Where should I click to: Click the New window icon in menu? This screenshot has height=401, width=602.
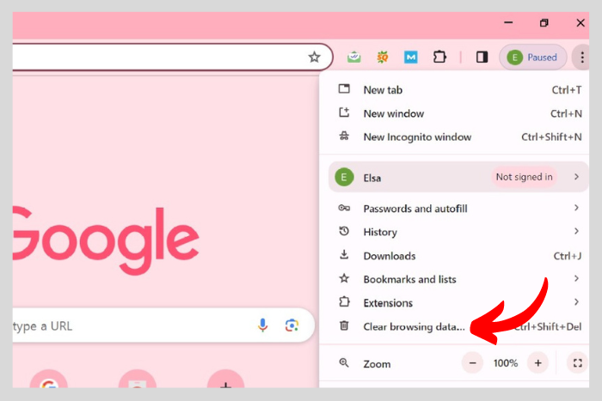(344, 112)
